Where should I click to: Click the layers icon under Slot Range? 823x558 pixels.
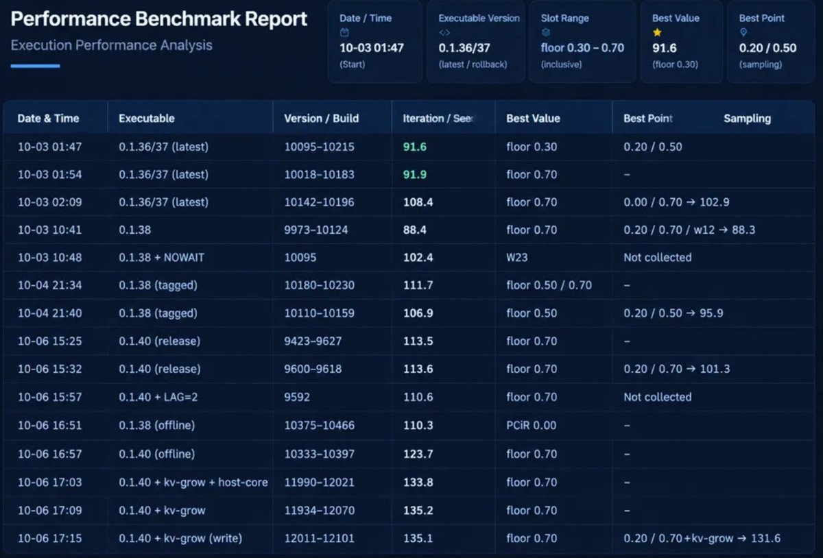click(545, 32)
